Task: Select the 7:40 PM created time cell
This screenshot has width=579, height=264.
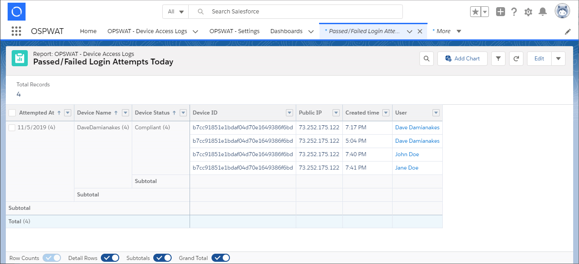Action: tap(367, 154)
